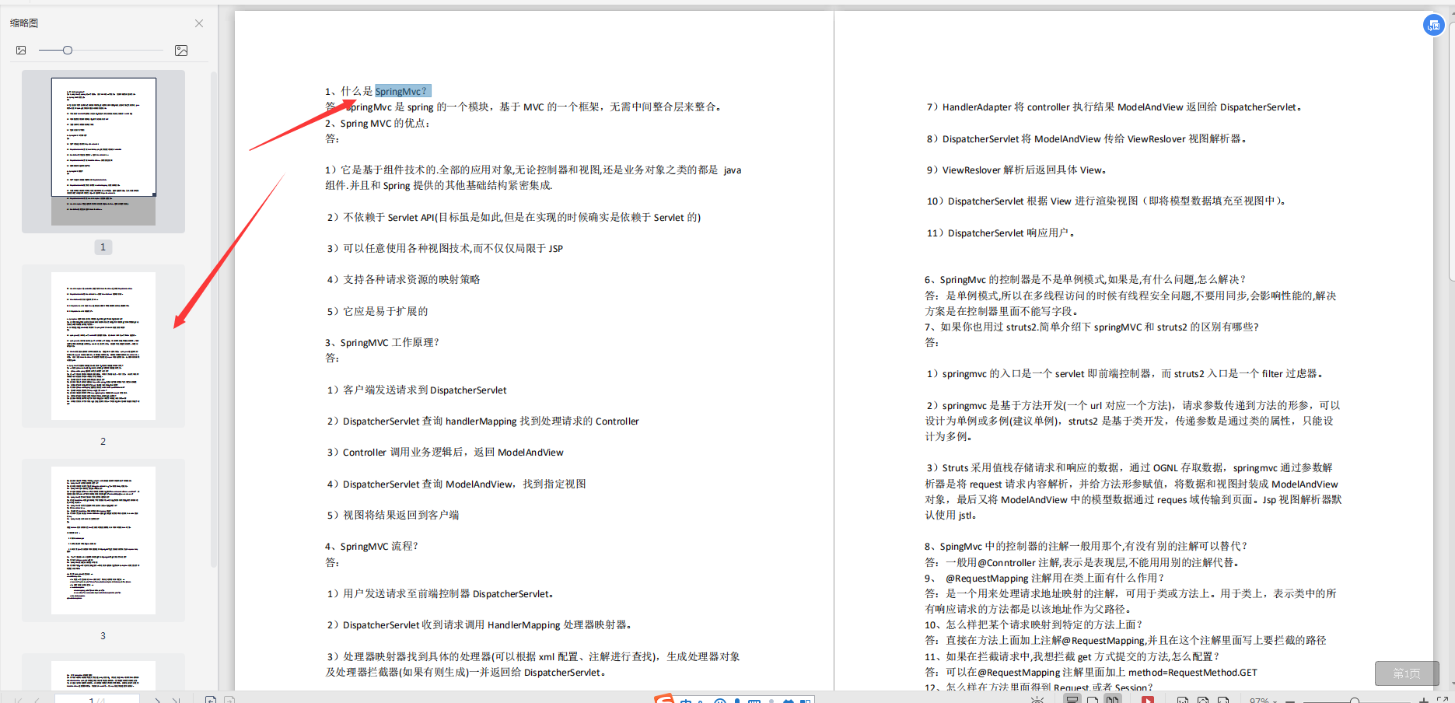Click the thumbnail panel vertical scrollbar
Image resolution: width=1455 pixels, height=703 pixels.
click(x=214, y=319)
